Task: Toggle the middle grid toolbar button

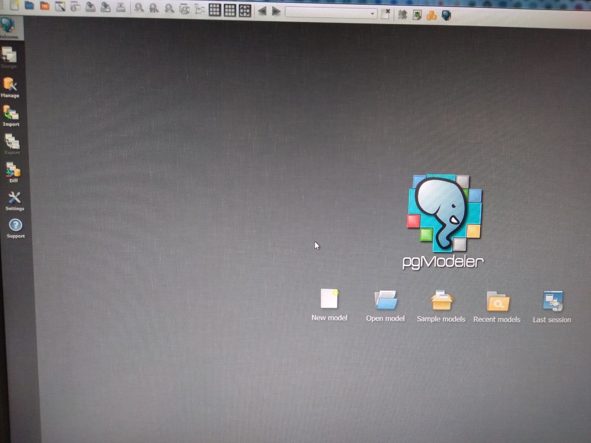Action: click(x=230, y=10)
